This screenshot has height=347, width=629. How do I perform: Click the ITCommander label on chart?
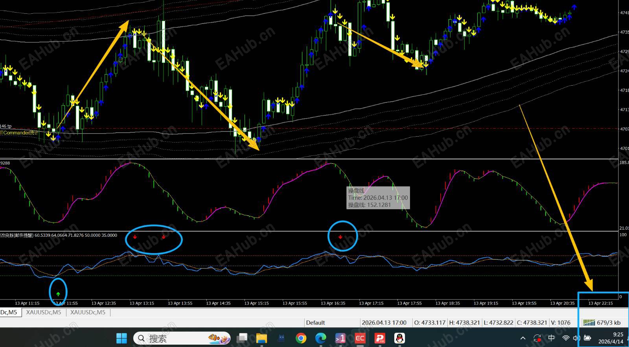click(x=19, y=133)
